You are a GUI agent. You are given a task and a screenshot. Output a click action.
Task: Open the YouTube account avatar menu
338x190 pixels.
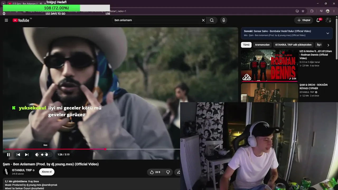(328, 20)
